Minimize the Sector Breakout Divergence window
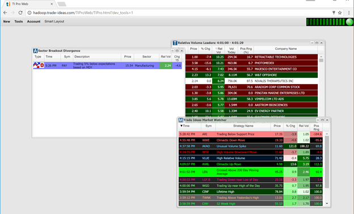Viewport: 354px width, 214px height. tap(172, 51)
